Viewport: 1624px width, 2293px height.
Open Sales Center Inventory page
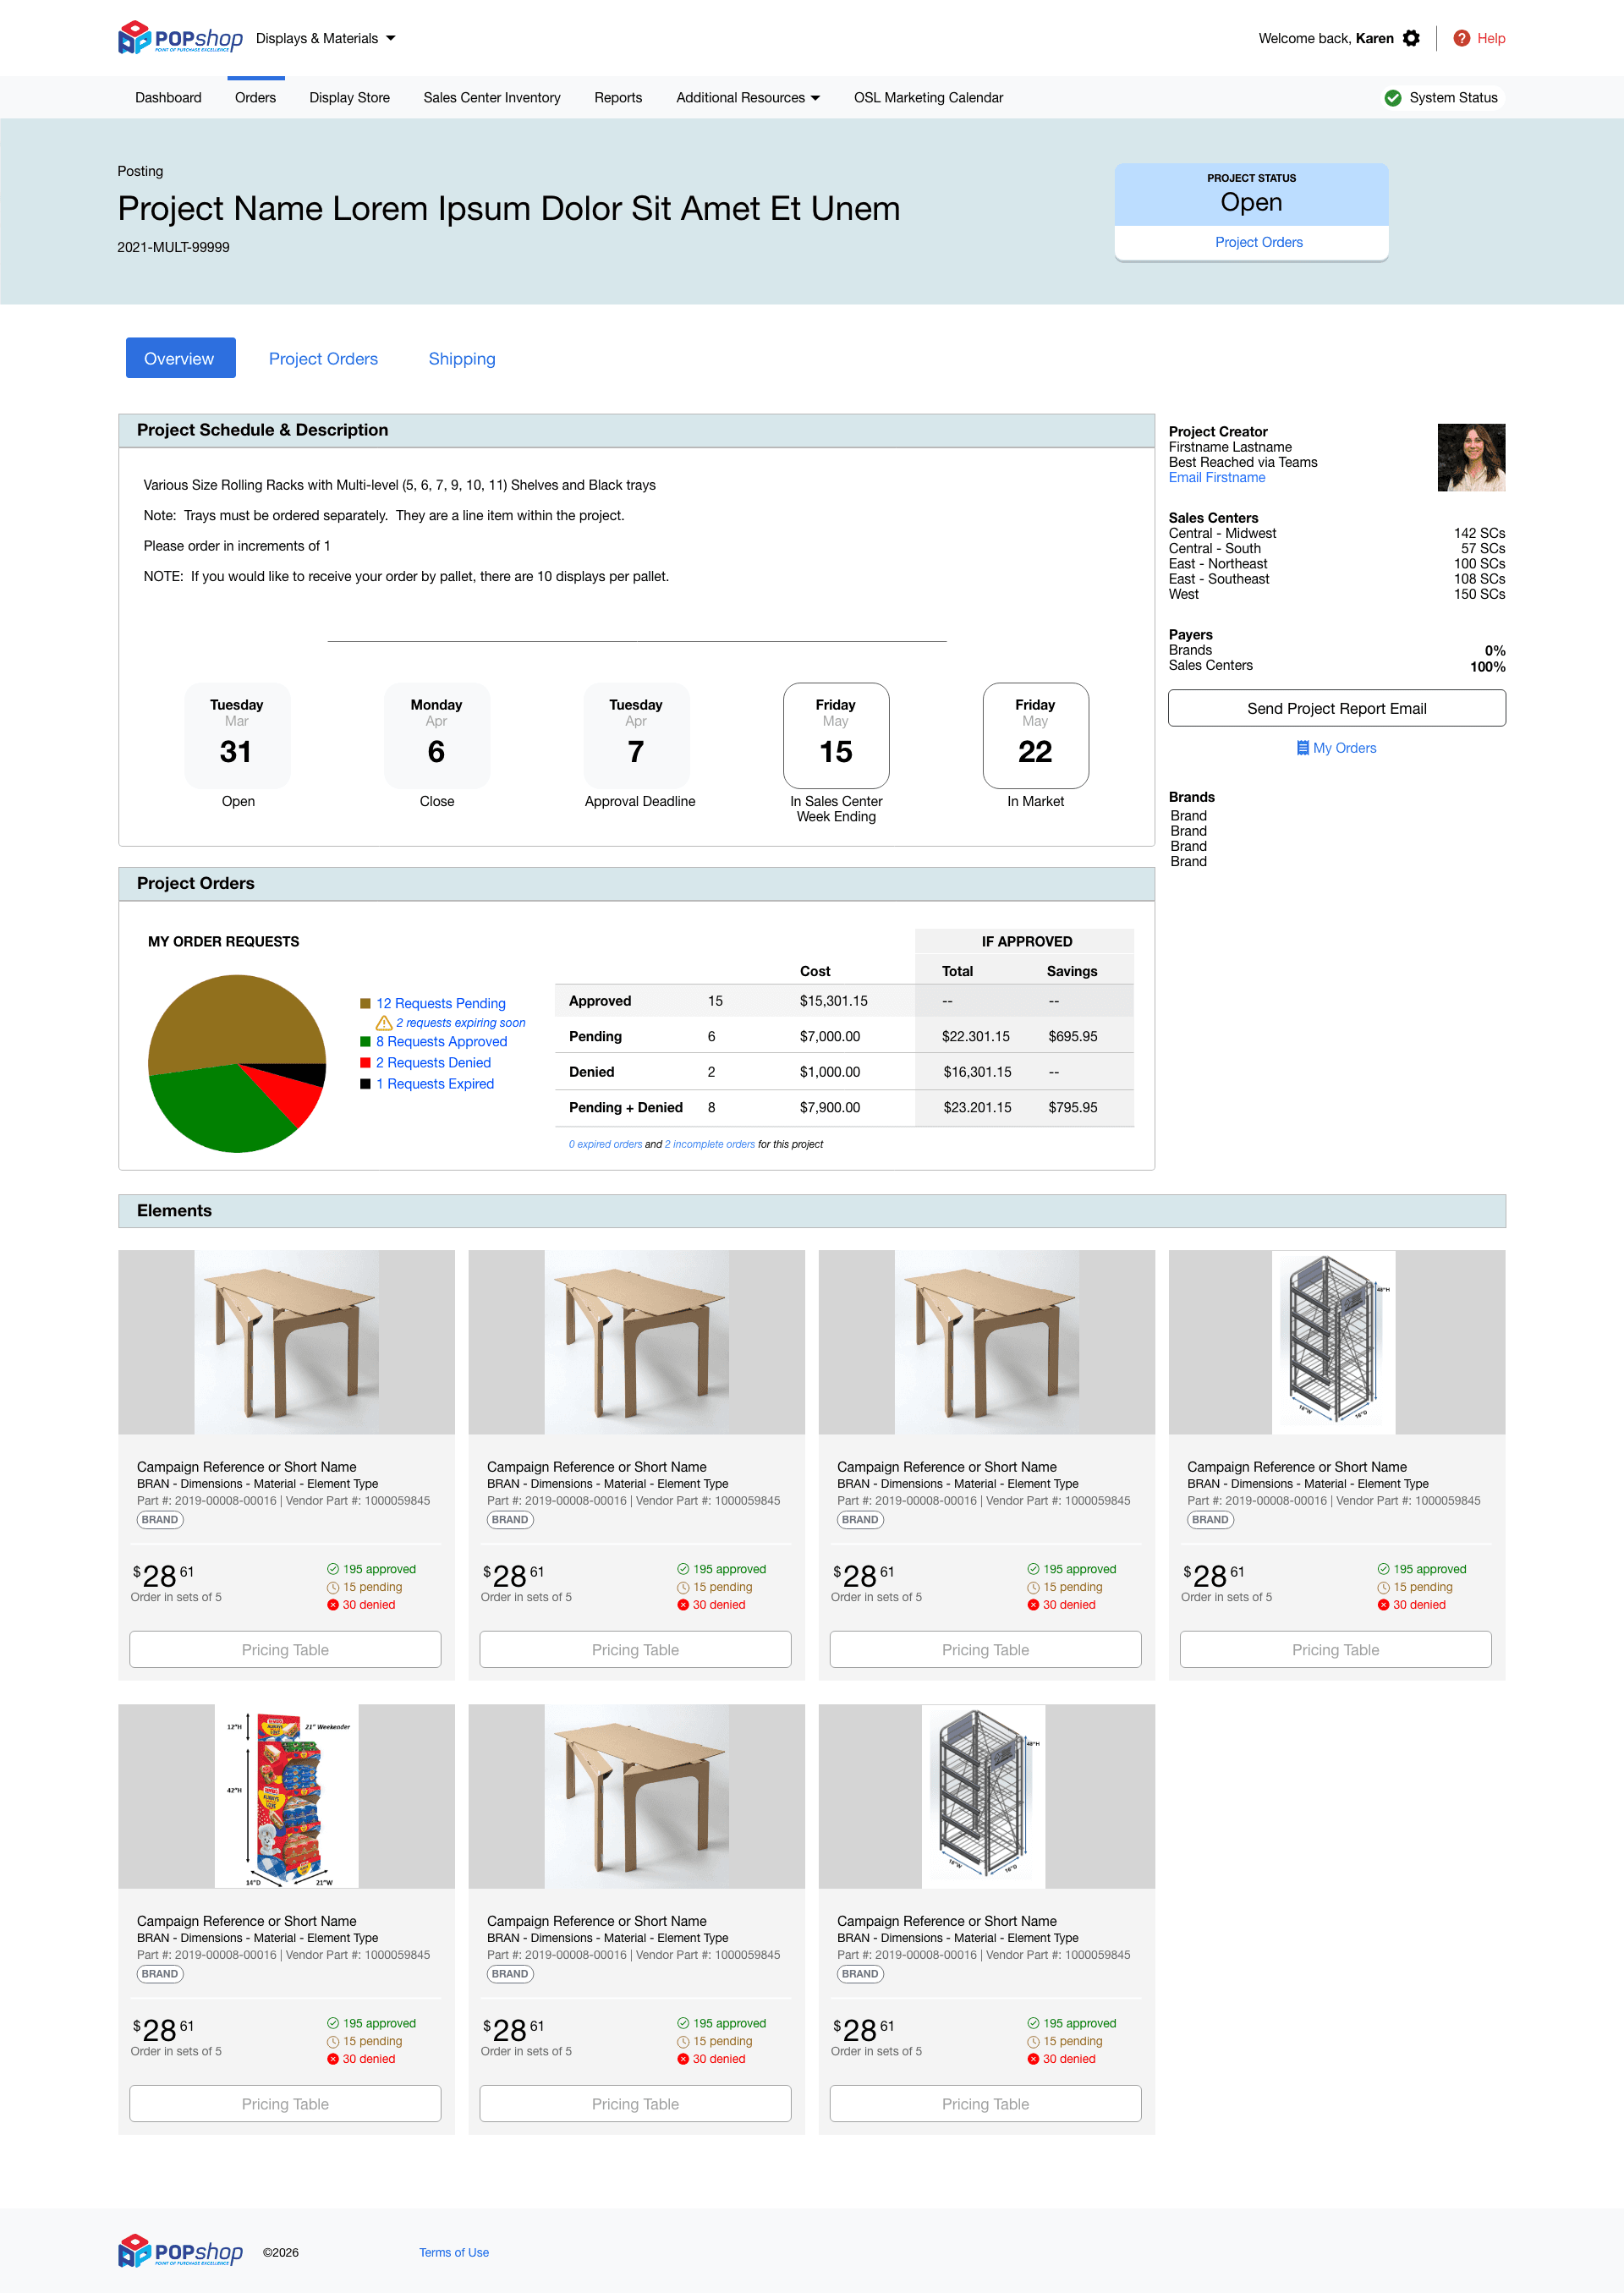[492, 98]
